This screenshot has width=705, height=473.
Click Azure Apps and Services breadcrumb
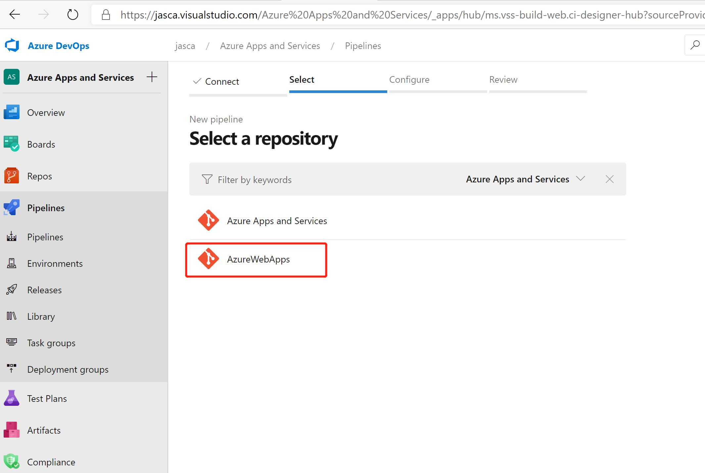tap(270, 46)
